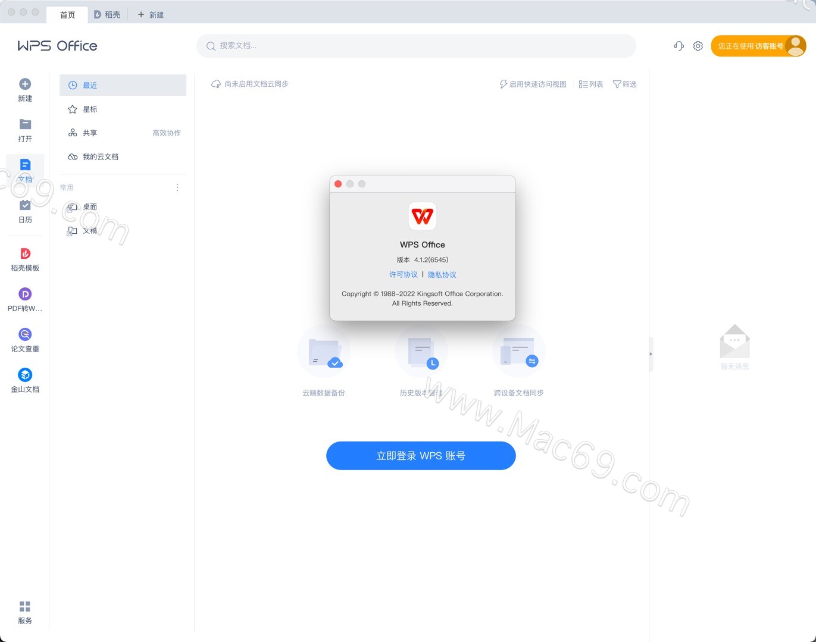The image size is (816, 642).
Task: Click the 您正在使用访客账号 orange button
Action: tap(758, 46)
